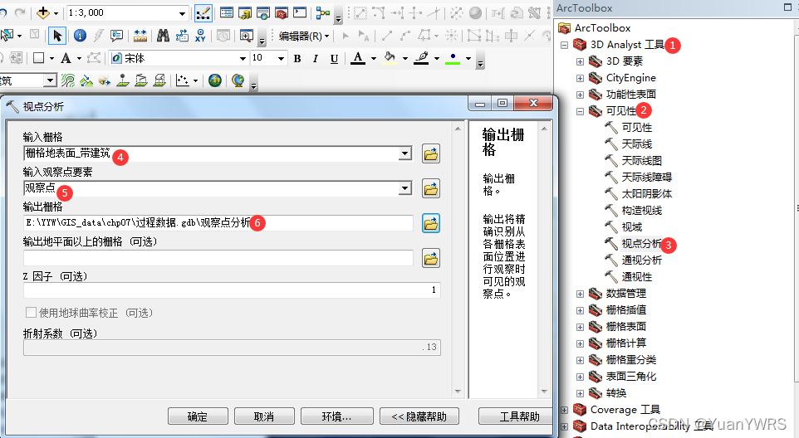799x438 pixels.
Task: Collapse the 可见性 toolset
Action: (580, 111)
